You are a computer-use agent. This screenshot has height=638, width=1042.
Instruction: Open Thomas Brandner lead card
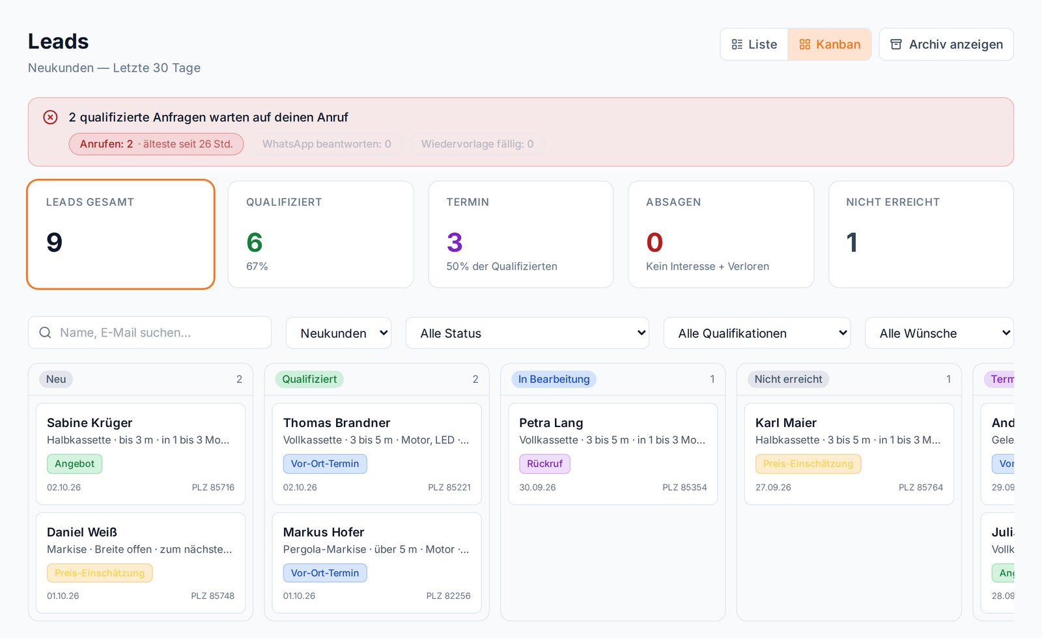click(376, 454)
